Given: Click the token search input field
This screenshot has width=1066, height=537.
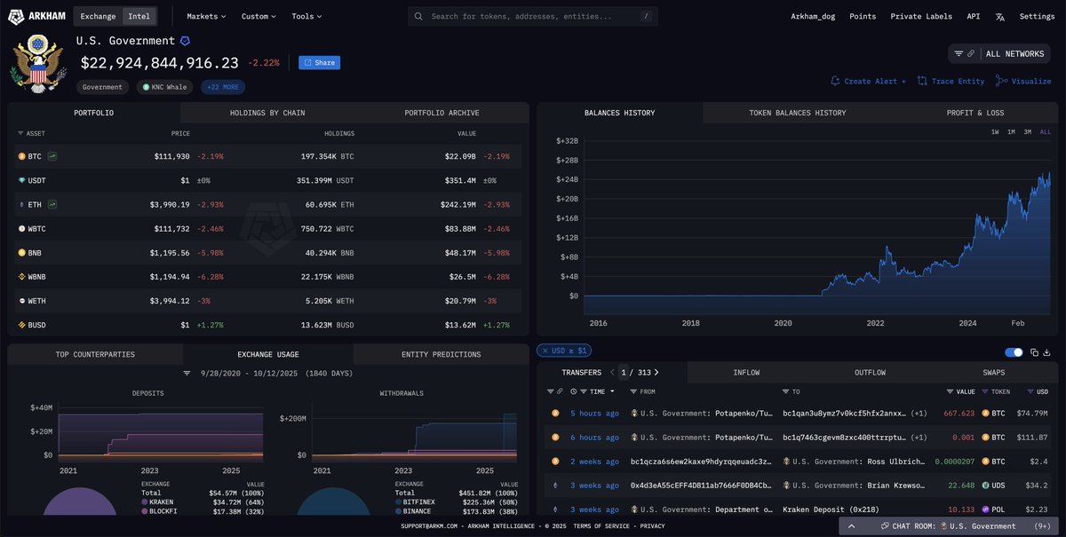Looking at the screenshot, I should click(533, 16).
